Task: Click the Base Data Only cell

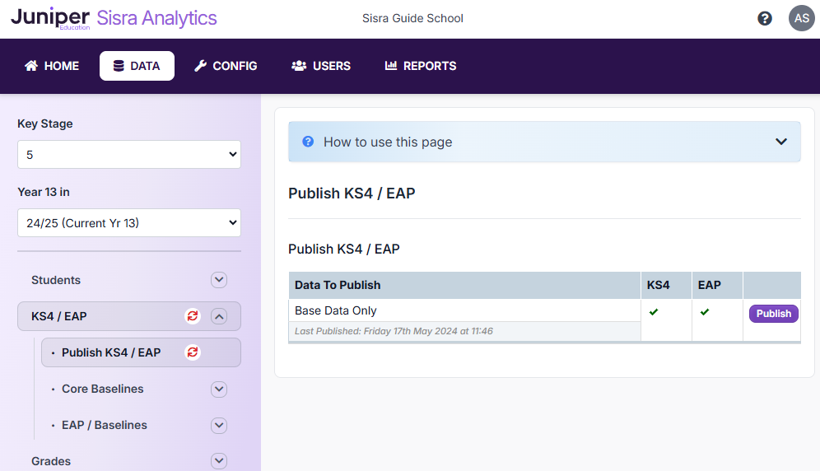Action: point(464,310)
